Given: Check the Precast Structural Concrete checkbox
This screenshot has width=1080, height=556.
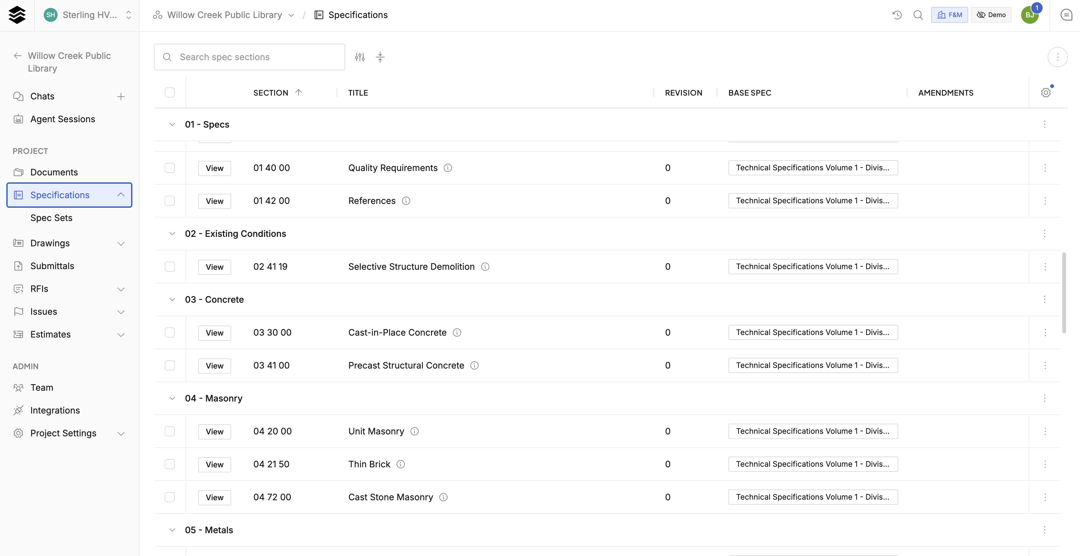Looking at the screenshot, I should tap(169, 366).
